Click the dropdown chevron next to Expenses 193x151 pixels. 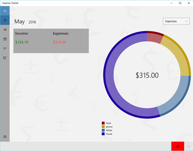tap(186, 21)
